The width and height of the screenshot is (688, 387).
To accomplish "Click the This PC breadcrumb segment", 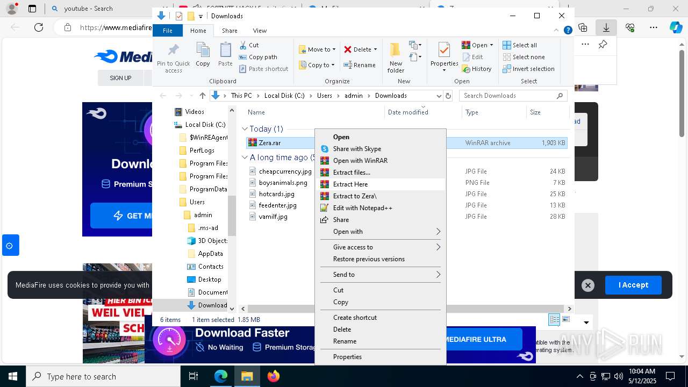I will coord(241,96).
